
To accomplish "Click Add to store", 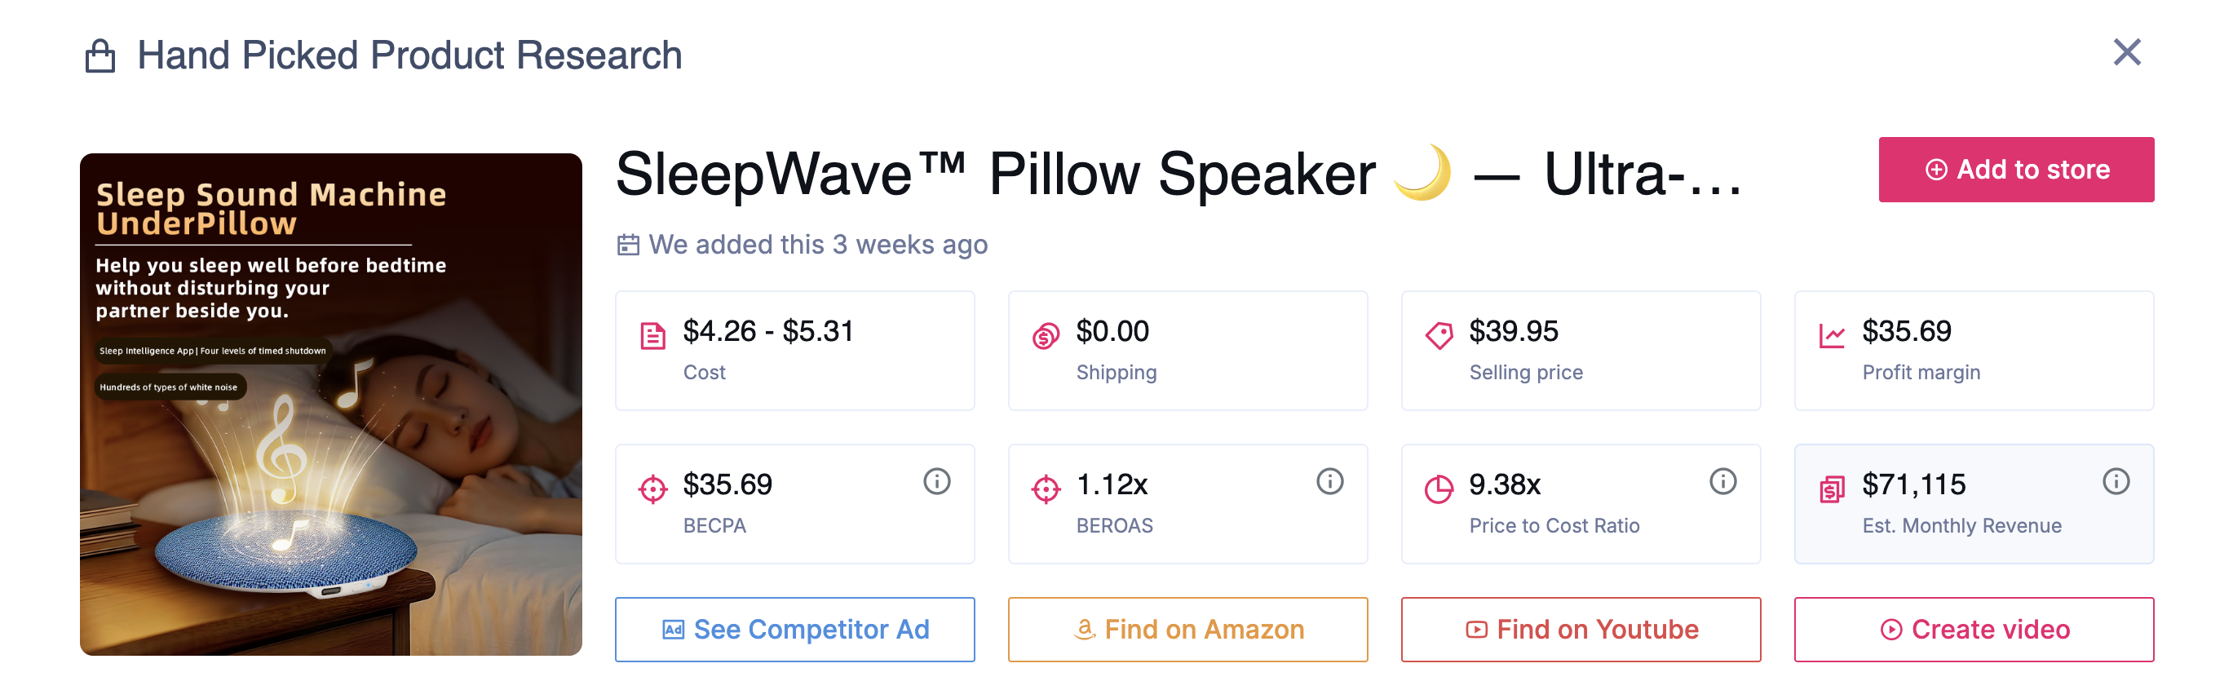I will pyautogui.click(x=2016, y=169).
